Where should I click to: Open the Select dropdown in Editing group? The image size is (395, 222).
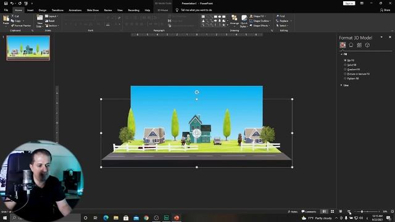pos(282,26)
